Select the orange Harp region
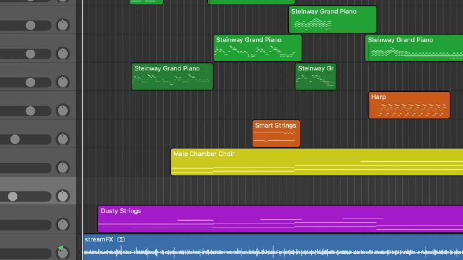This screenshot has height=260, width=463. 409,105
